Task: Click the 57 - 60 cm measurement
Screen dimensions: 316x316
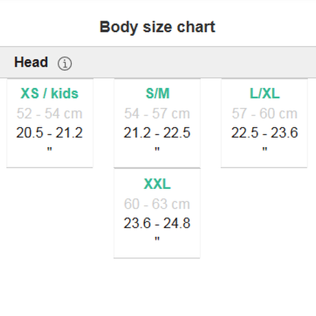Action: click(x=264, y=113)
